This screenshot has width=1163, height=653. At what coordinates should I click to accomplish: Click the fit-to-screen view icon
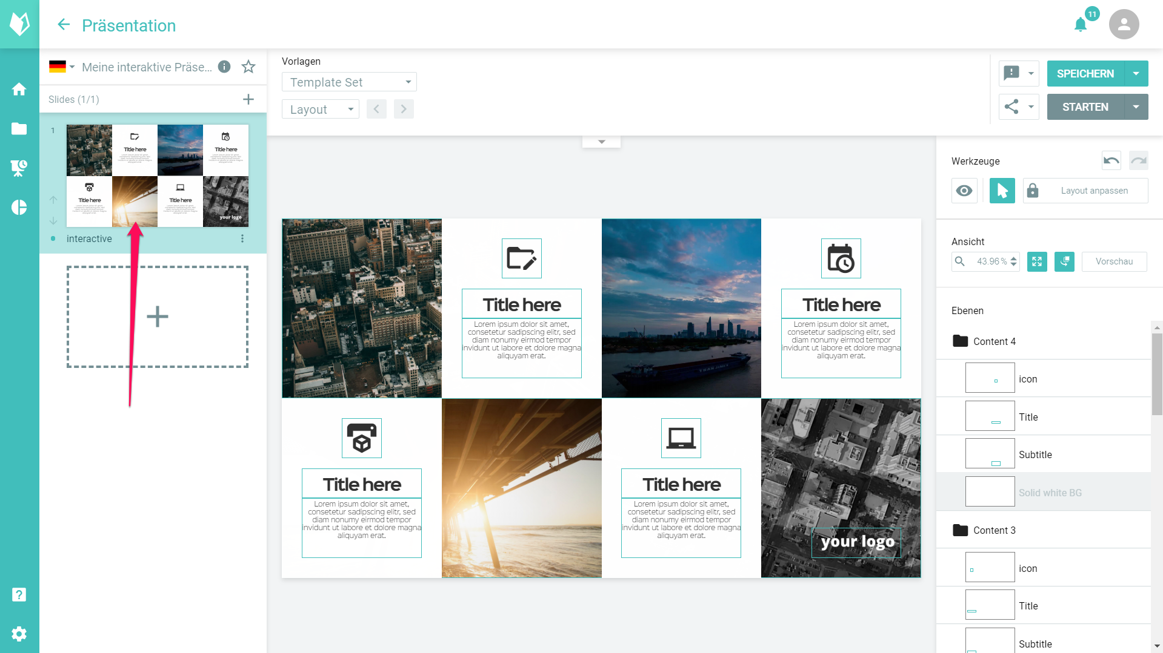(1037, 261)
